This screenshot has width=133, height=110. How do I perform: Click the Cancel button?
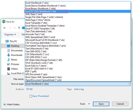coord(120,104)
